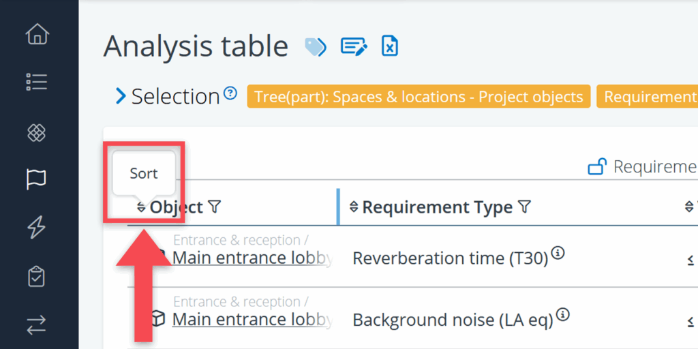Open filter for the Object column
The height and width of the screenshot is (349, 698).
[x=214, y=207]
